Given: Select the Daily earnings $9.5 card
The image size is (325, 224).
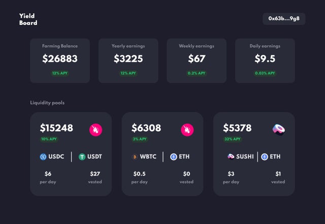Looking at the screenshot, I should pos(265,61).
